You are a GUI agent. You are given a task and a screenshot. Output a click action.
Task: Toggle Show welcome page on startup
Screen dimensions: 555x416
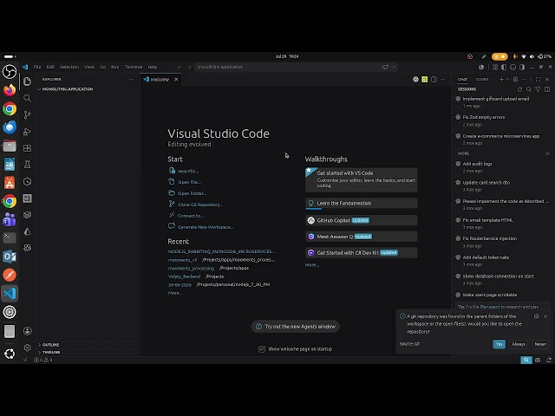pyautogui.click(x=262, y=349)
